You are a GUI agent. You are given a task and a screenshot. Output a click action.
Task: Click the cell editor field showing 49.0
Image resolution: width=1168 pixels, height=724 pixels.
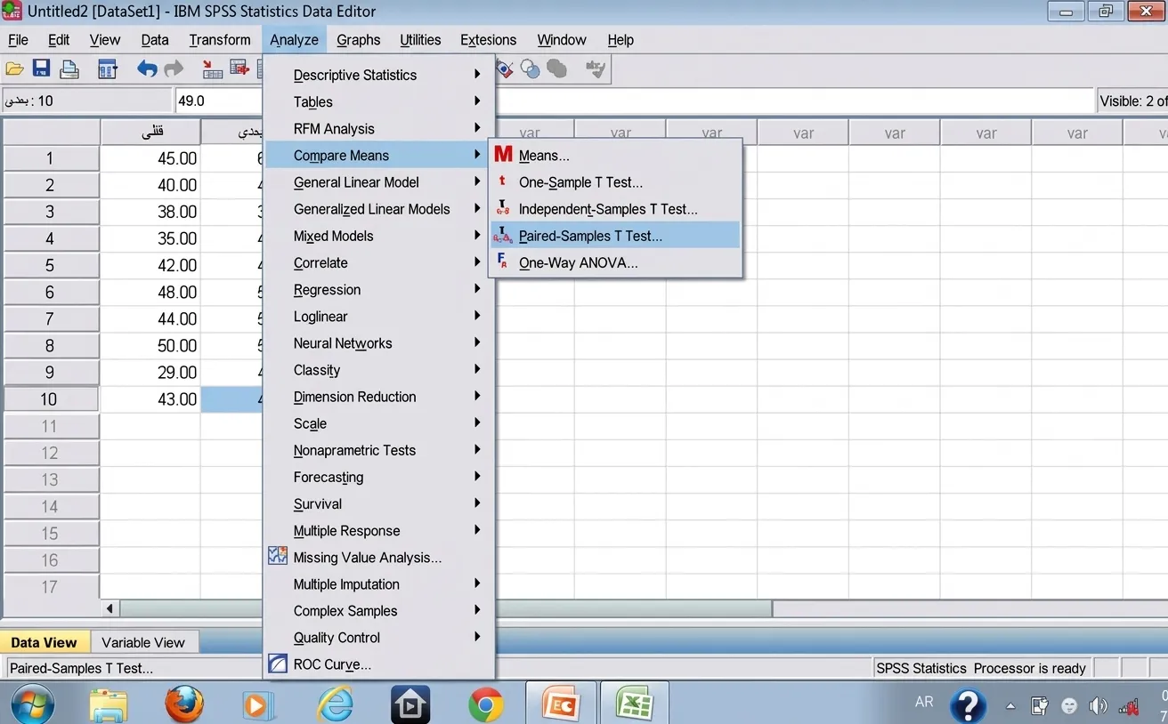218,101
